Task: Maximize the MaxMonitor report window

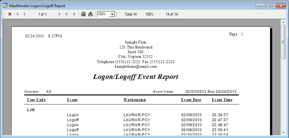Action: tap(270, 6)
